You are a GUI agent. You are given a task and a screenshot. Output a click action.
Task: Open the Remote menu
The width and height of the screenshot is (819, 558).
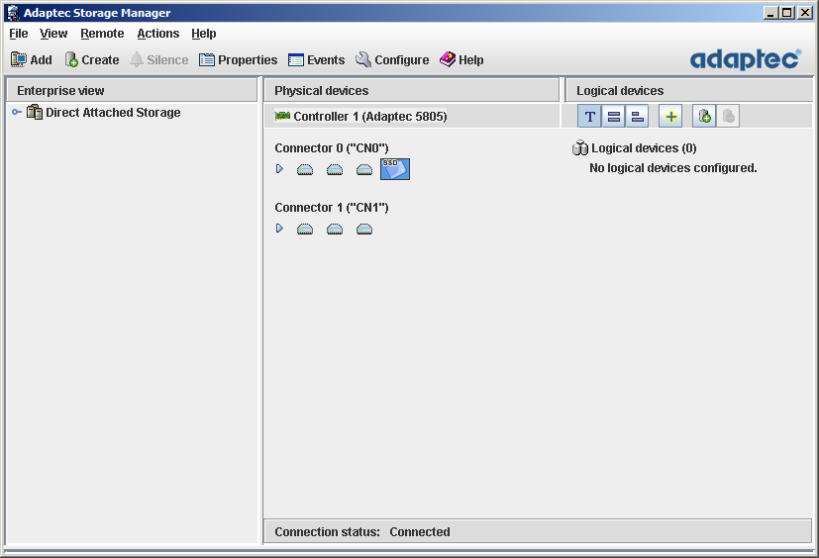pos(102,34)
